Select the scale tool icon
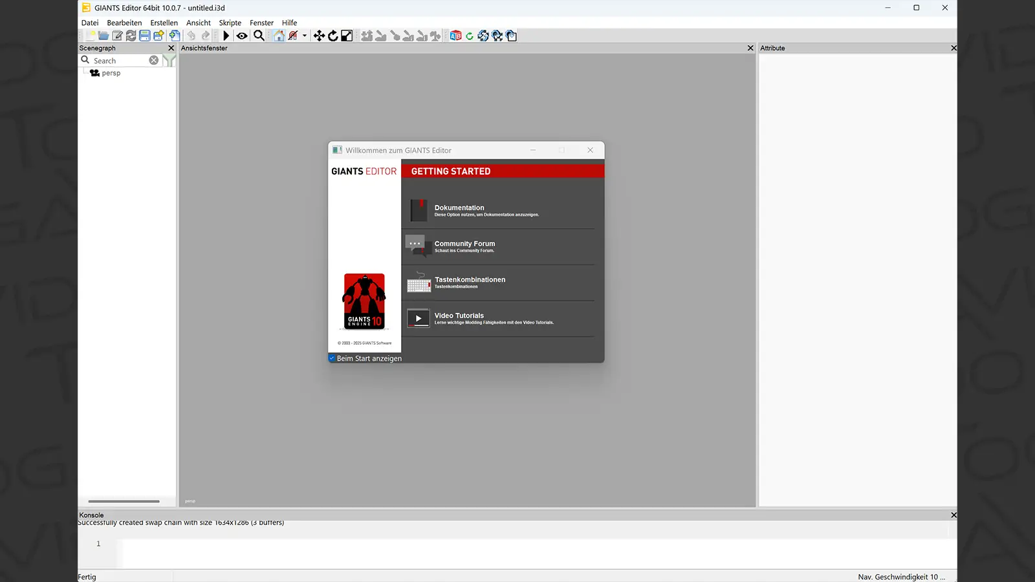Viewport: 1035px width, 582px height. tap(347, 36)
